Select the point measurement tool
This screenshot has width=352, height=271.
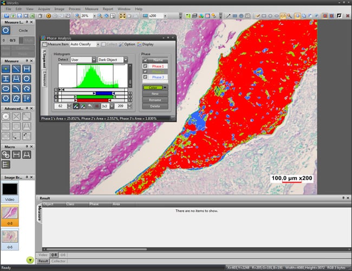point(6,69)
